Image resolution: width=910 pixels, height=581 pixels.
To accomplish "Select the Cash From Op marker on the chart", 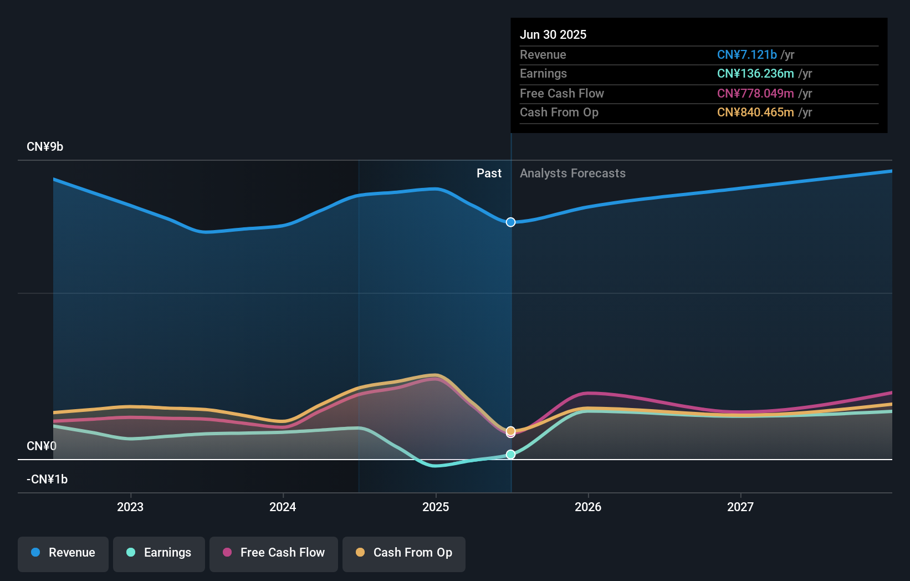I will point(510,431).
